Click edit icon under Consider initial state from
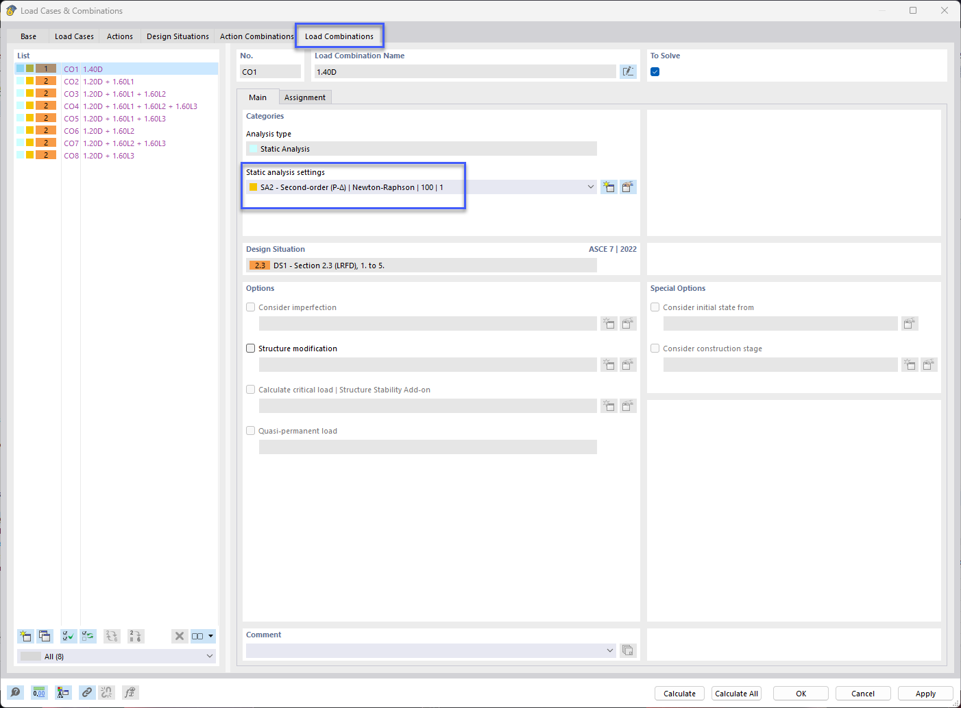Viewport: 961px width, 708px height. (x=910, y=323)
